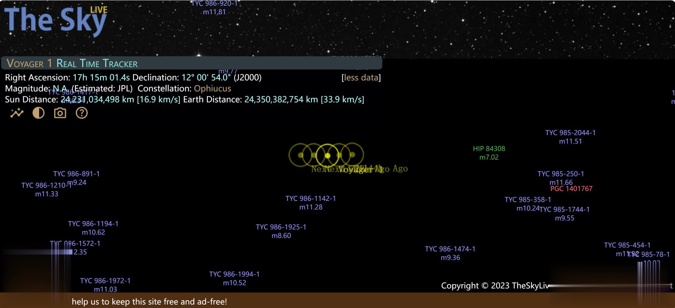Click the red PGC 1401767 galaxy label
Screen dimensions: 675x308
(571, 189)
